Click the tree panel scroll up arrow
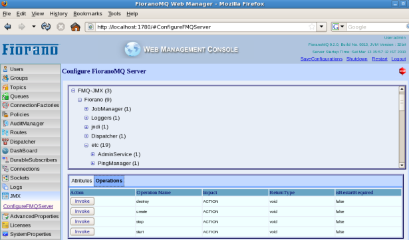This screenshot has height=240, width=409. 402,89
